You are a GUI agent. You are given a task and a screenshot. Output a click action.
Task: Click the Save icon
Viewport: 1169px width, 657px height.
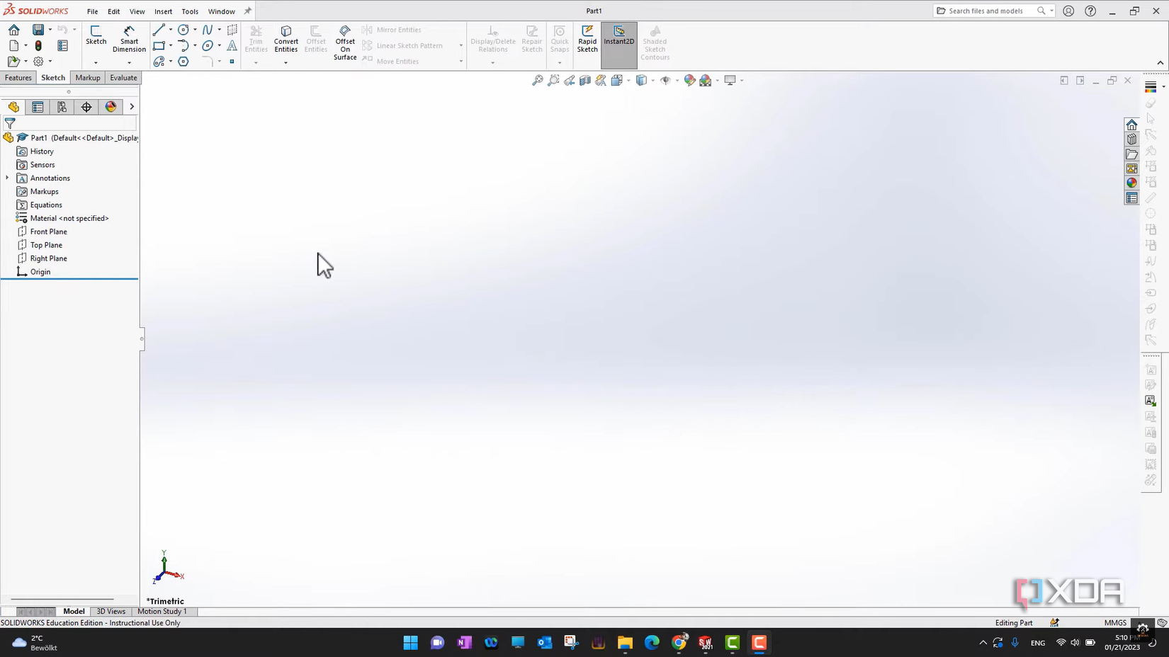click(38, 30)
